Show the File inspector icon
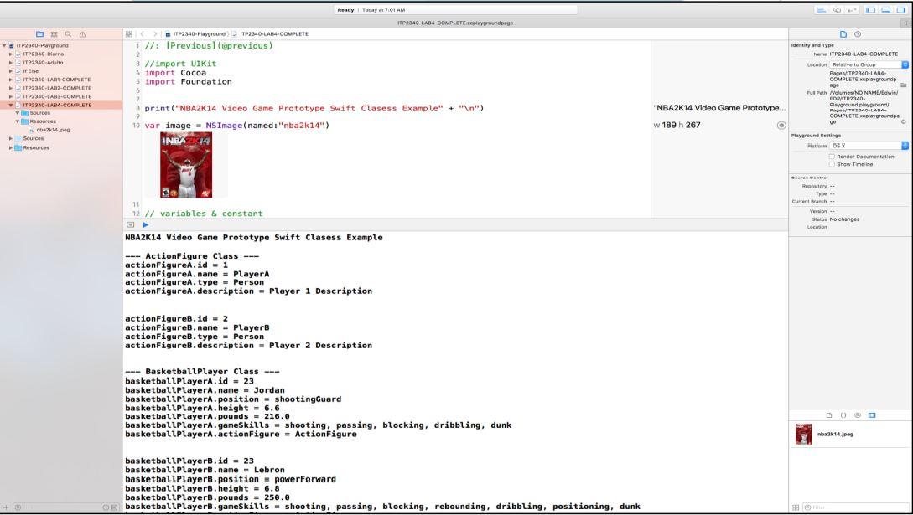913x515 pixels. (x=843, y=33)
